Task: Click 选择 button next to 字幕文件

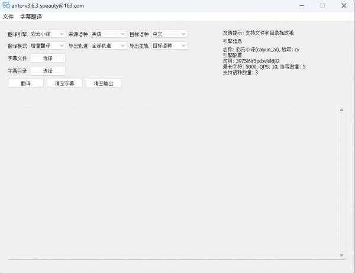Action: click(x=48, y=58)
